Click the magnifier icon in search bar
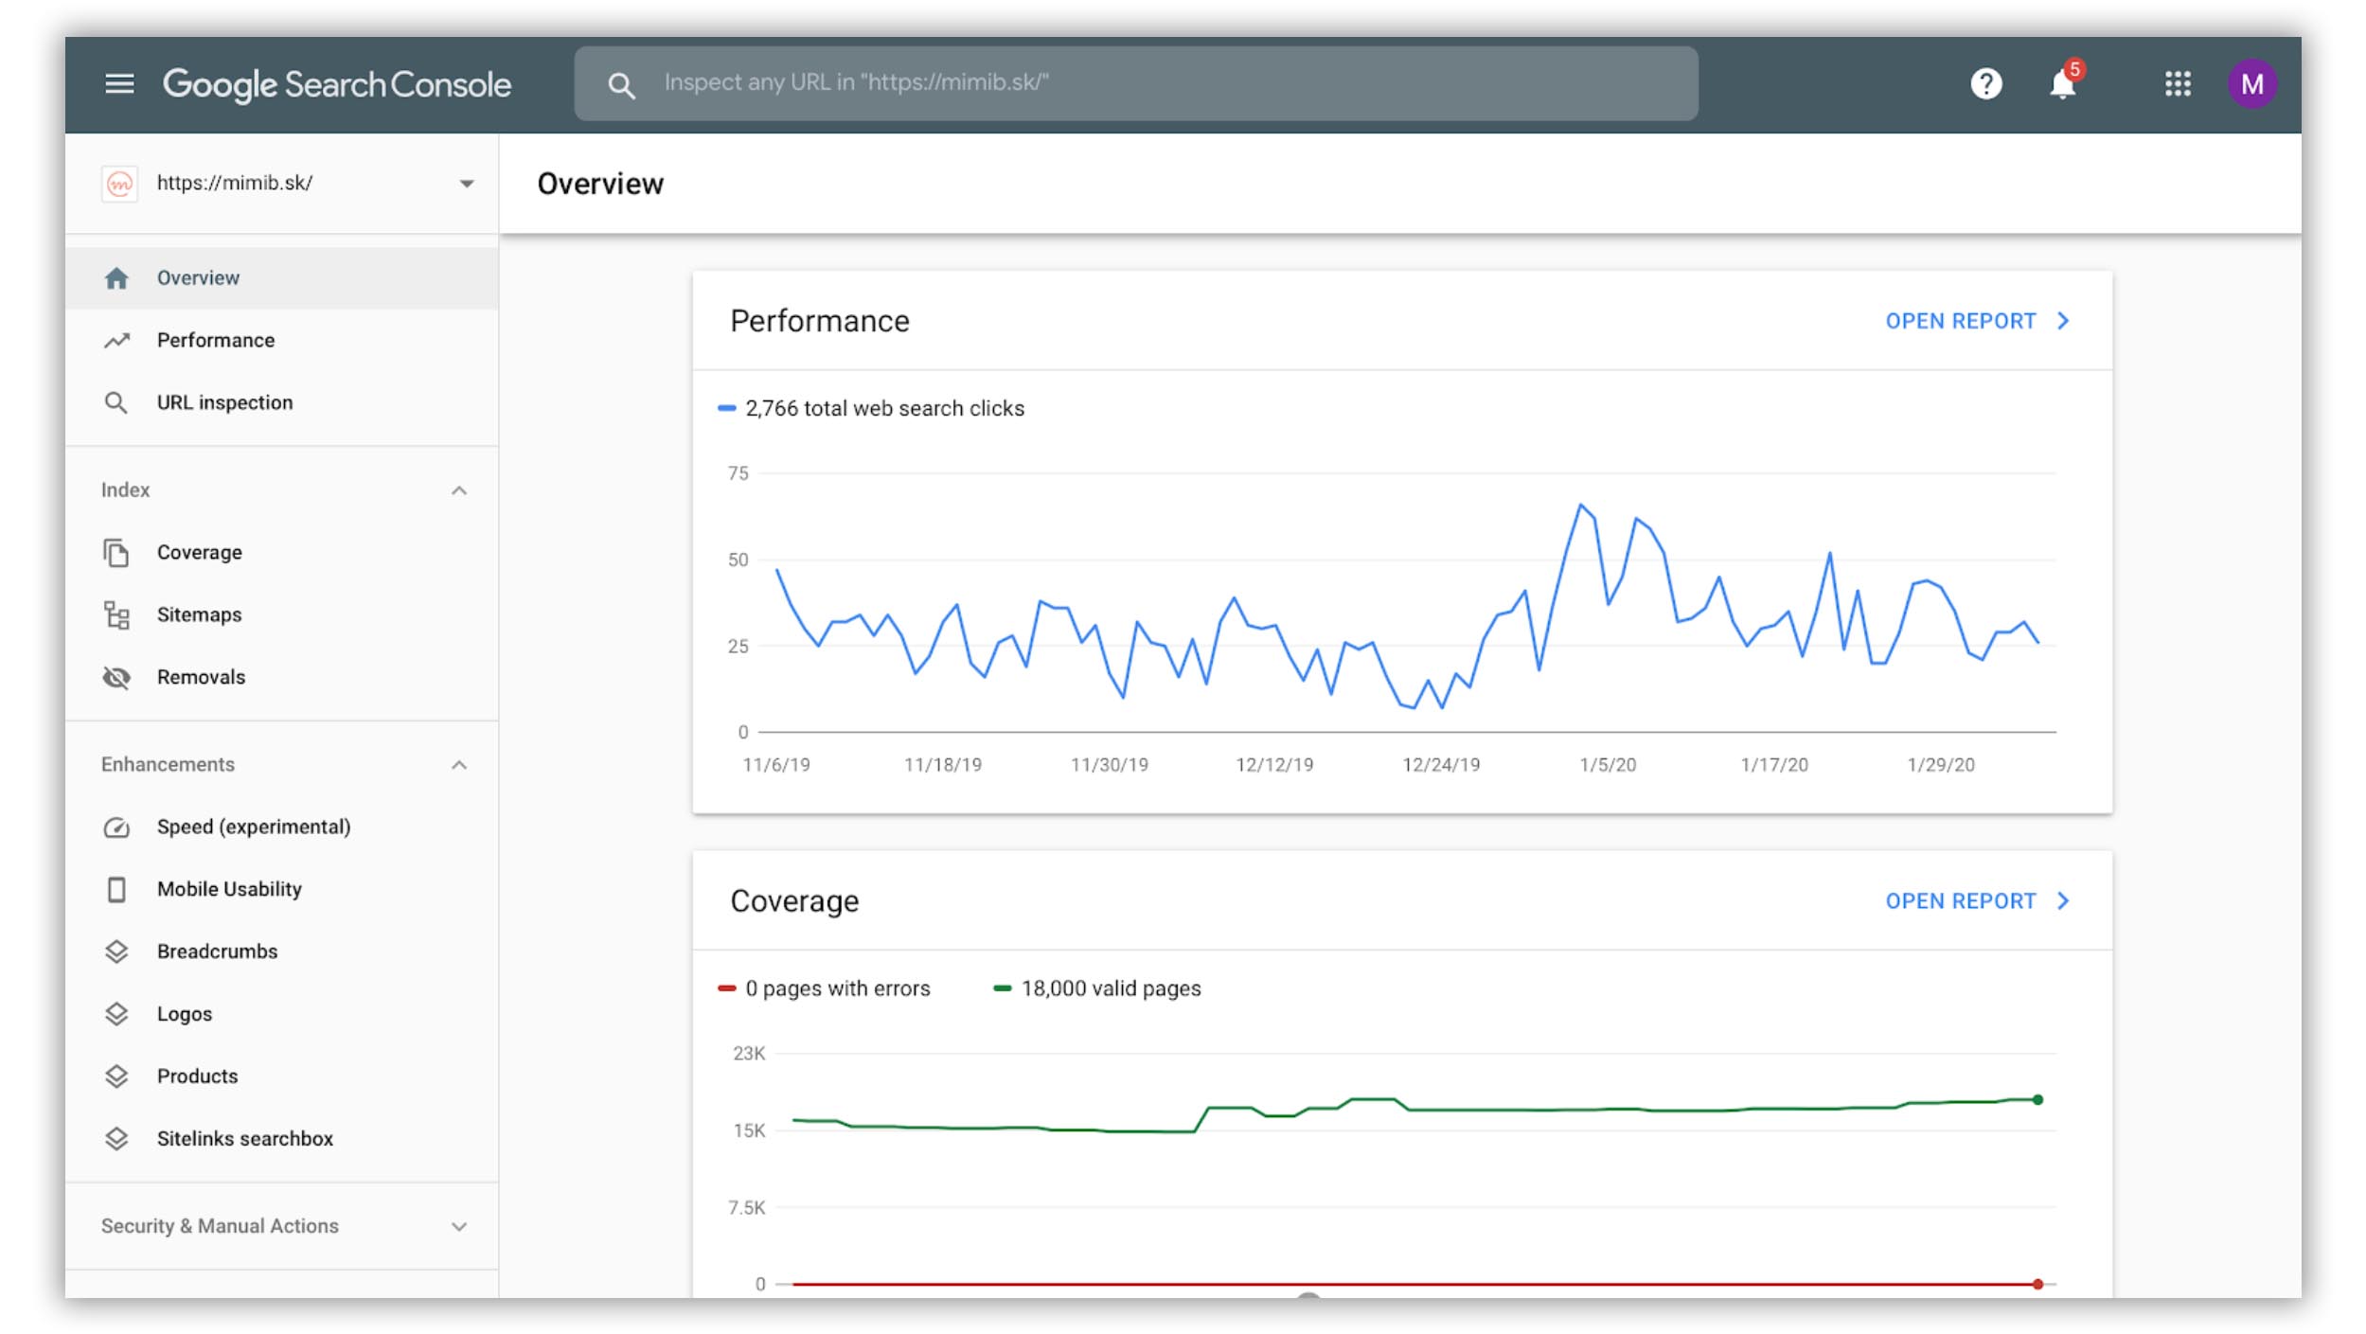The width and height of the screenshot is (2366, 1334). coord(621,85)
